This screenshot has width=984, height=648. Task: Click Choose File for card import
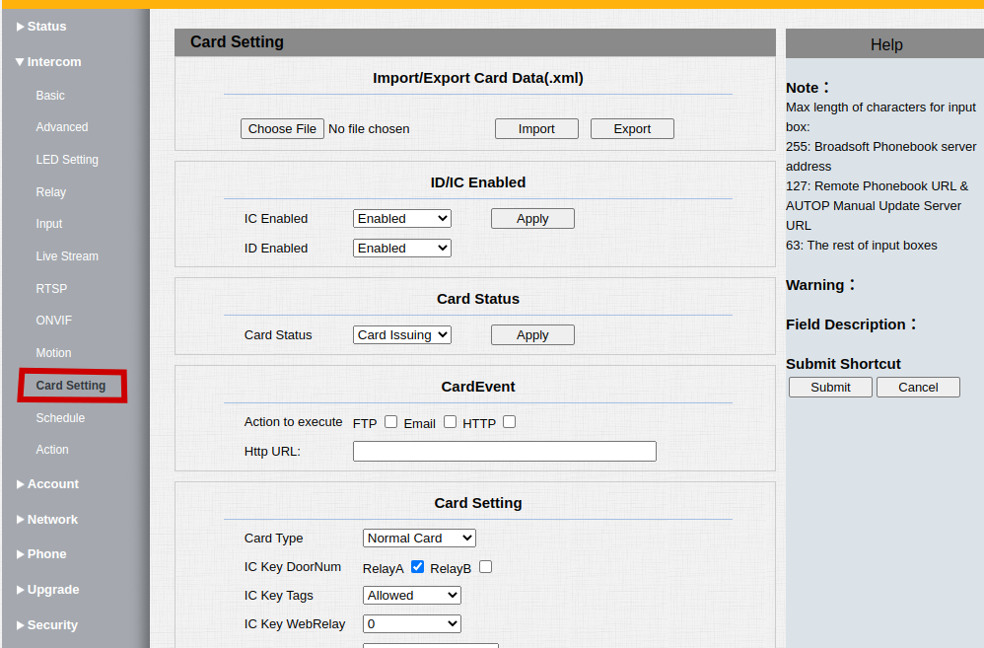pos(282,129)
